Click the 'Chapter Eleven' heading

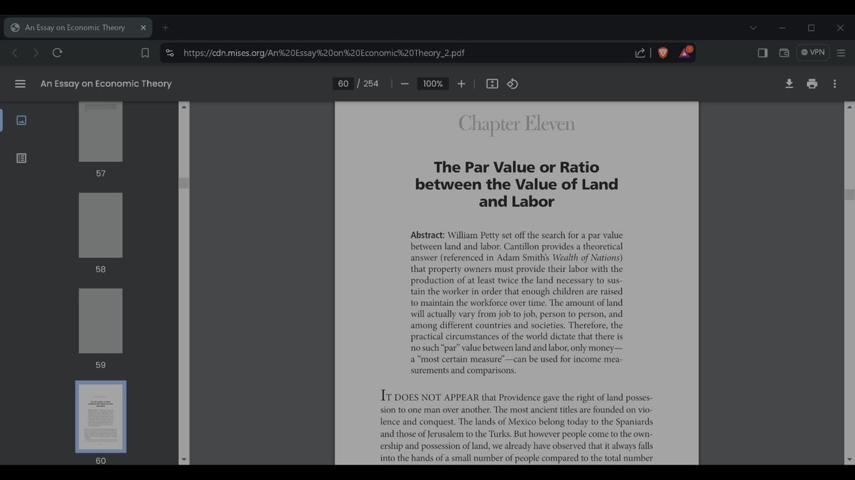click(x=516, y=124)
